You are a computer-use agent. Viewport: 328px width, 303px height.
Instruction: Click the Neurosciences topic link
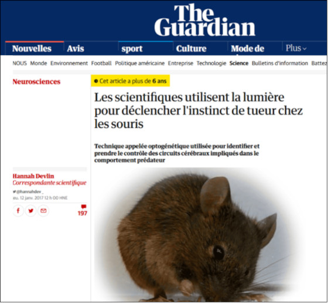tap(36, 82)
